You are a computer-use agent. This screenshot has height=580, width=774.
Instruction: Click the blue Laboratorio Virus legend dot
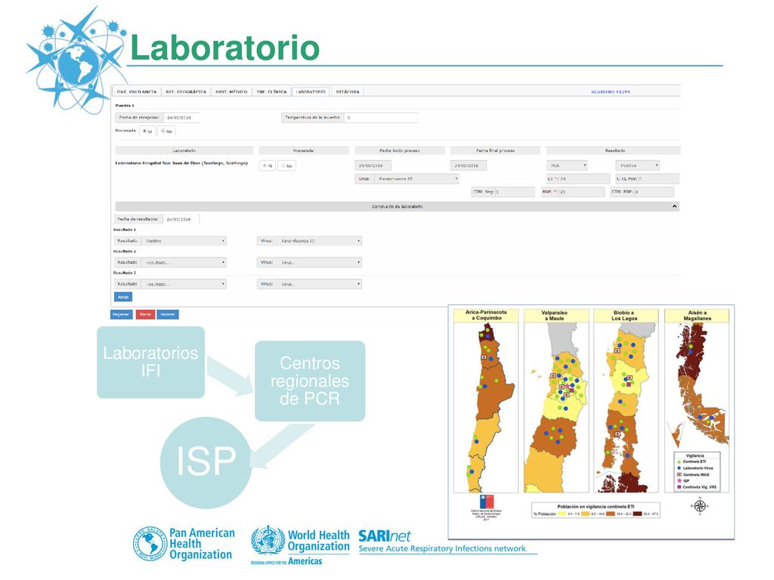click(680, 468)
